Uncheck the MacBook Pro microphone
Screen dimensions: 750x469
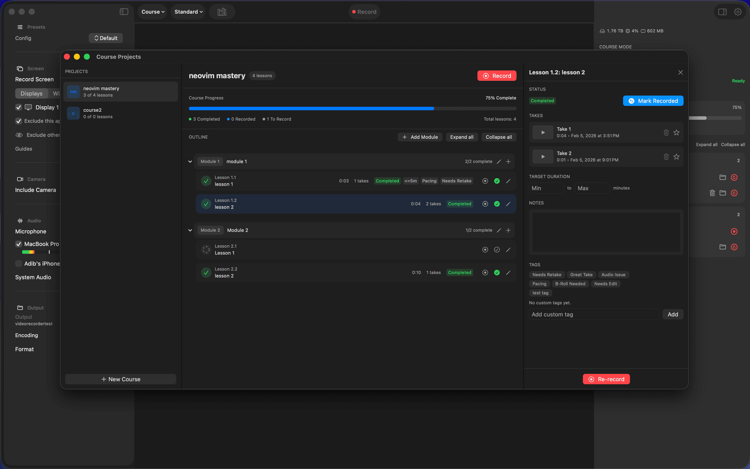coord(18,244)
